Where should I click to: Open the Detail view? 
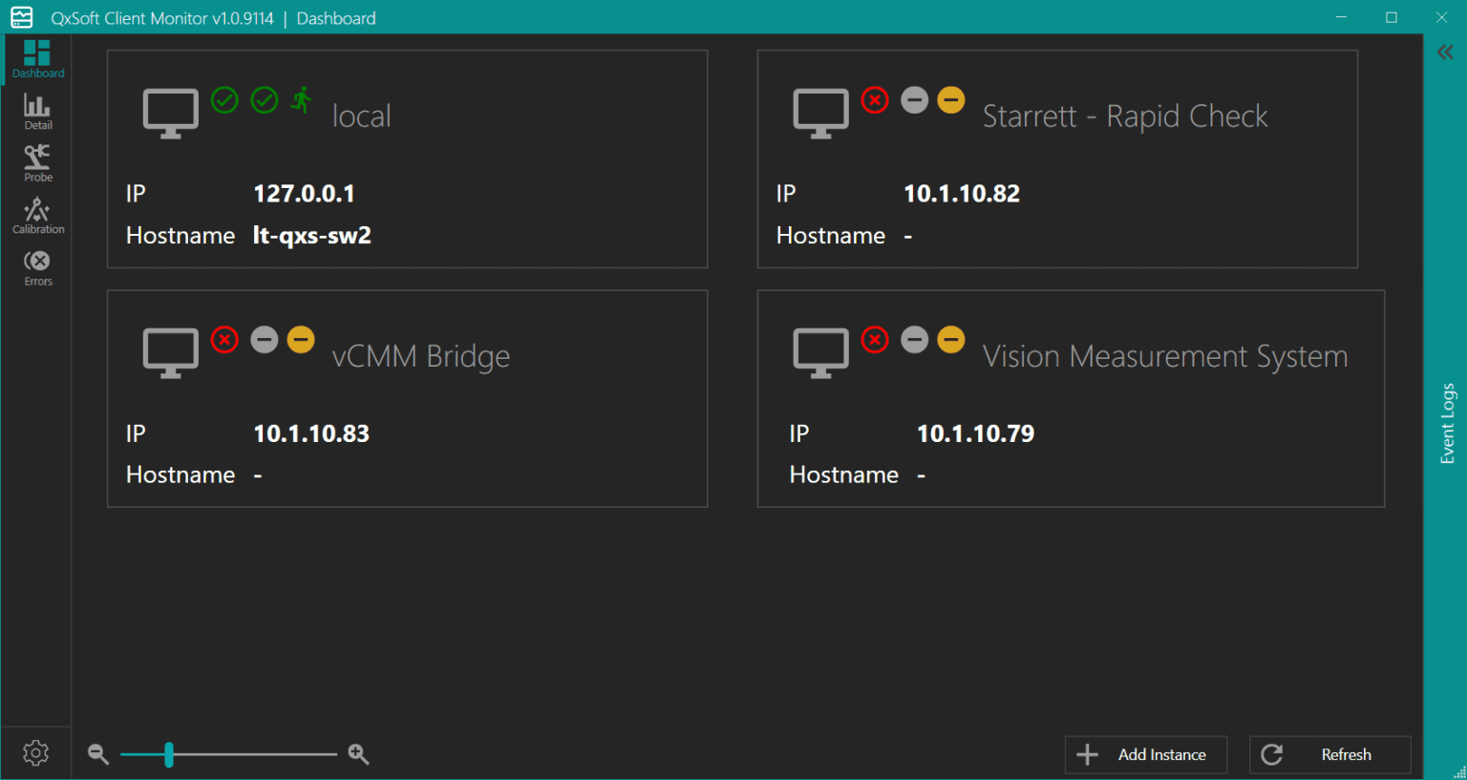click(x=37, y=110)
